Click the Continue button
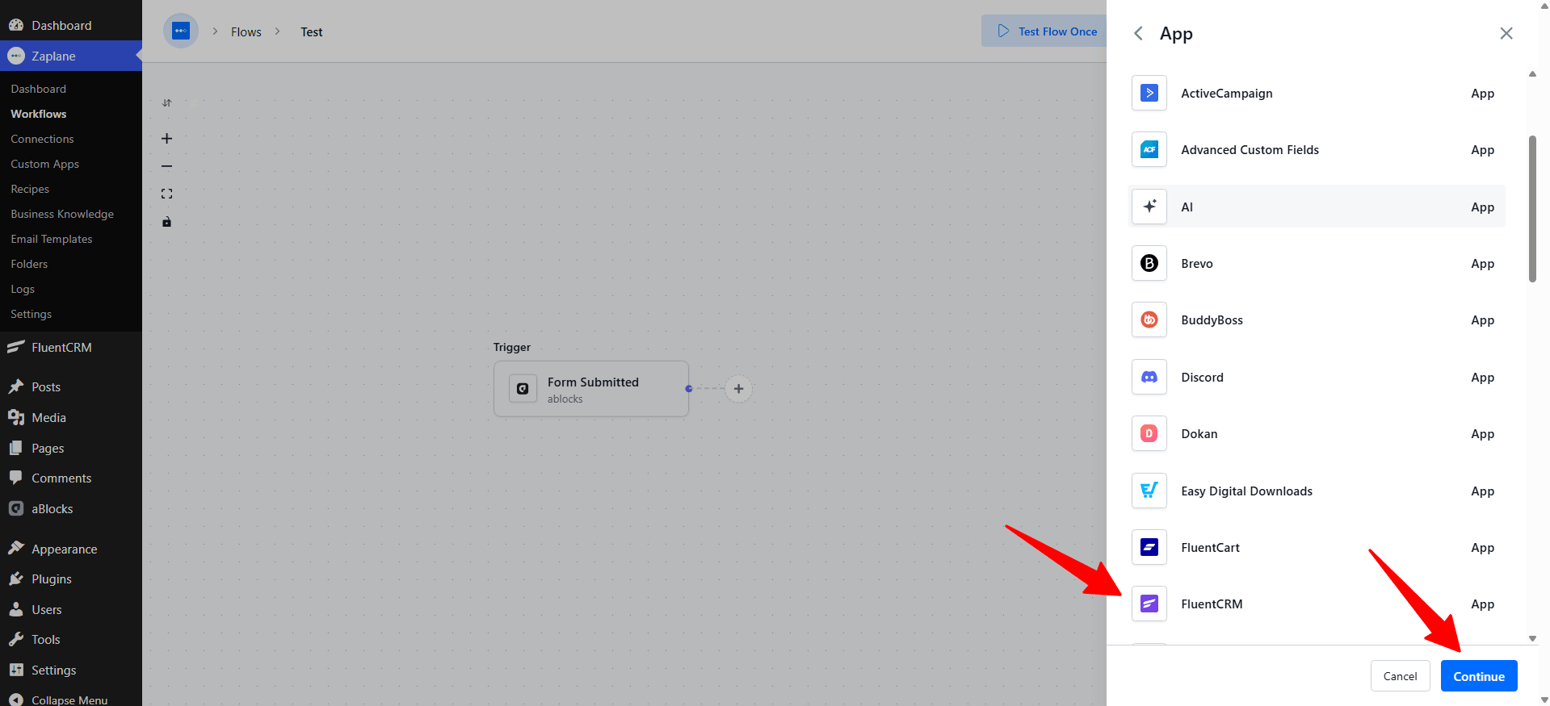This screenshot has width=1550, height=706. (x=1479, y=676)
